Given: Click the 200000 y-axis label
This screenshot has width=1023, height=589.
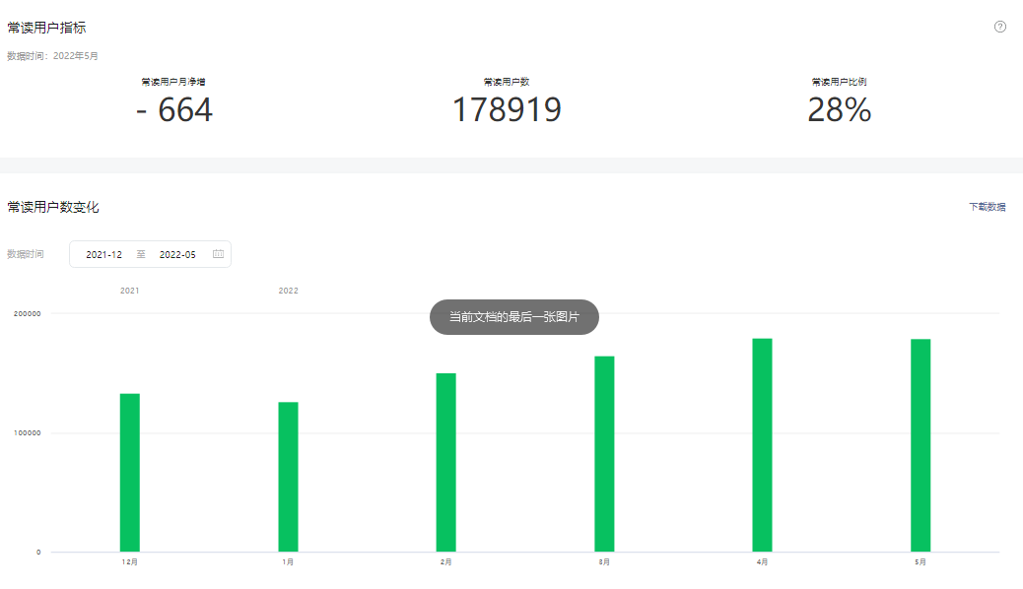Looking at the screenshot, I should 27,313.
